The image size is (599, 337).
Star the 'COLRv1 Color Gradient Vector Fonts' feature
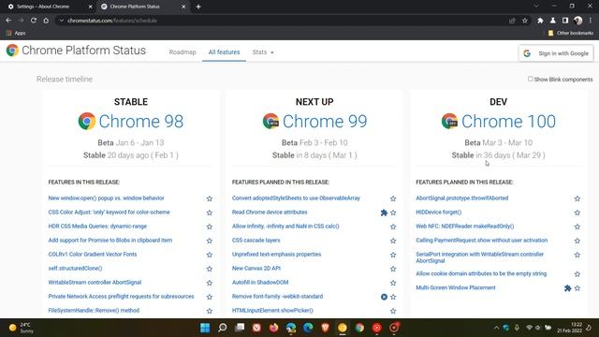click(210, 255)
